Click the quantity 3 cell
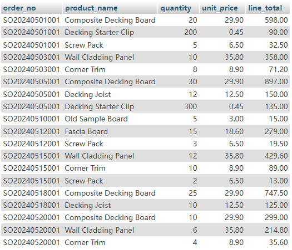 (x=195, y=144)
